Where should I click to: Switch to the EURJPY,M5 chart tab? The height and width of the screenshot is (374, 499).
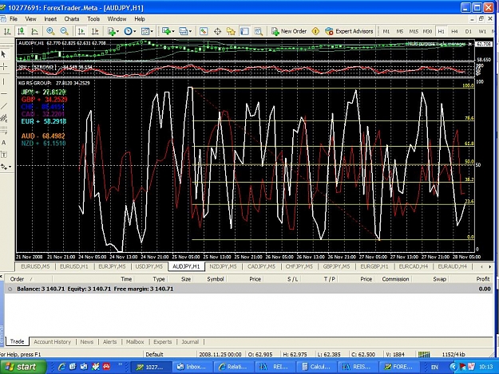[x=112, y=266]
